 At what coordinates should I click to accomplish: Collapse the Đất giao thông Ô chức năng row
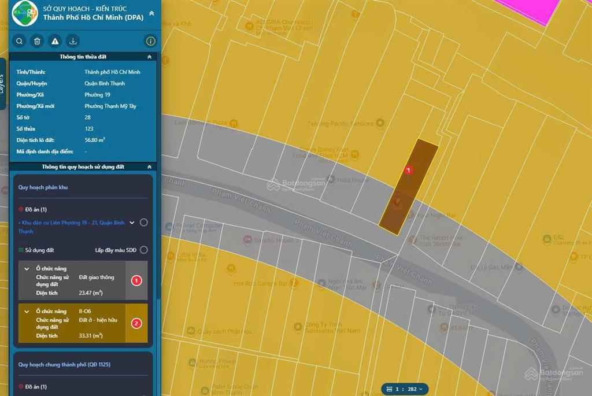coord(27,269)
